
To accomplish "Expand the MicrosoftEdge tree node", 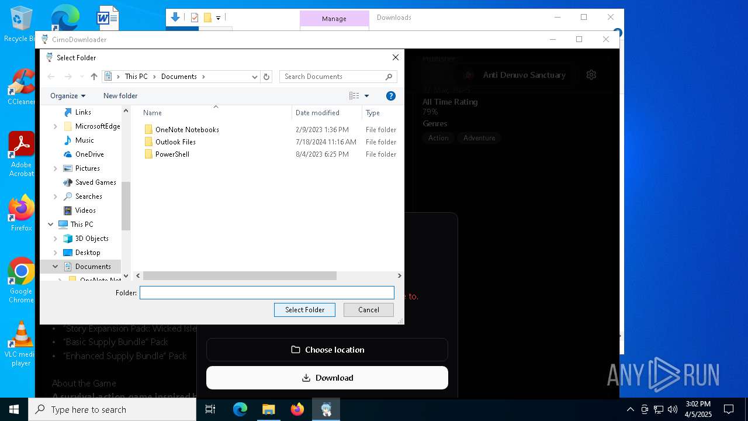I will [x=56, y=126].
